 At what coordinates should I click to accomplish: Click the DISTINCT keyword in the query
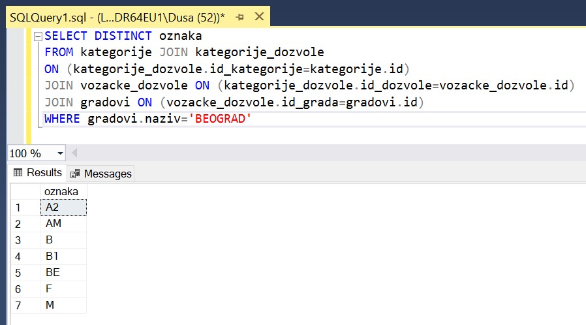pyautogui.click(x=123, y=36)
